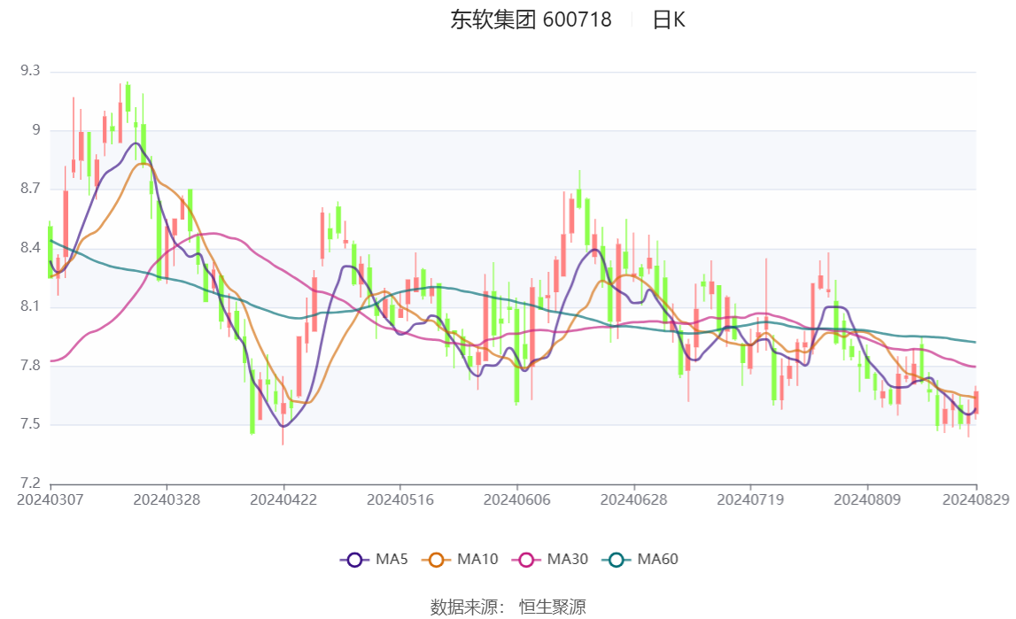Screen dimensions: 1016x619
Task: Click the chart title 东软集团 600718
Action: point(531,20)
